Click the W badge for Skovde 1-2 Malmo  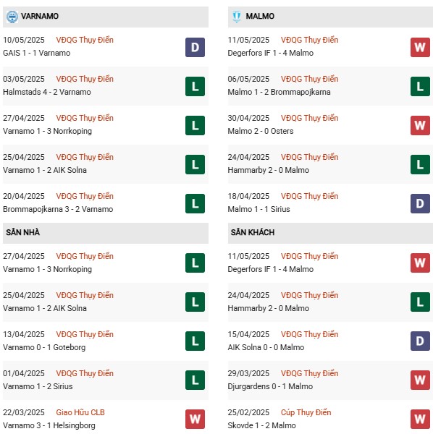tap(420, 419)
